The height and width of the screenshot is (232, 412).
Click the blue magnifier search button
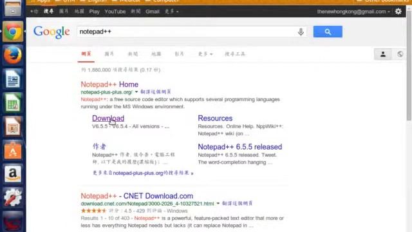tap(328, 32)
